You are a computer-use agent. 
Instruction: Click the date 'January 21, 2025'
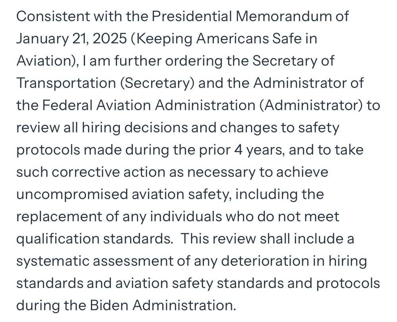pos(71,39)
